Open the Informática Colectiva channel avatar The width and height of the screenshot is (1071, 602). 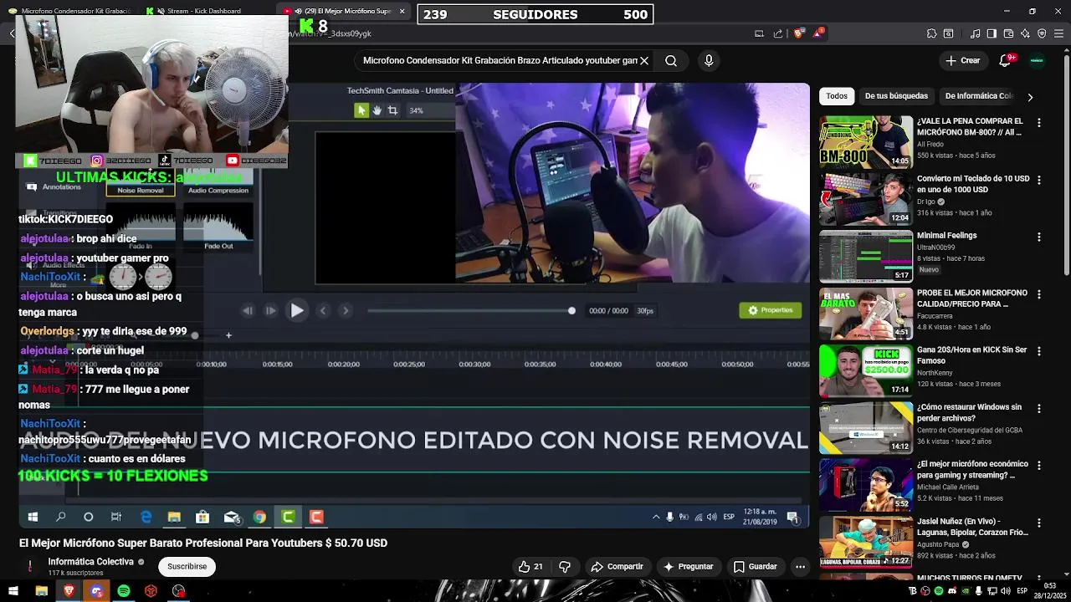(30, 566)
